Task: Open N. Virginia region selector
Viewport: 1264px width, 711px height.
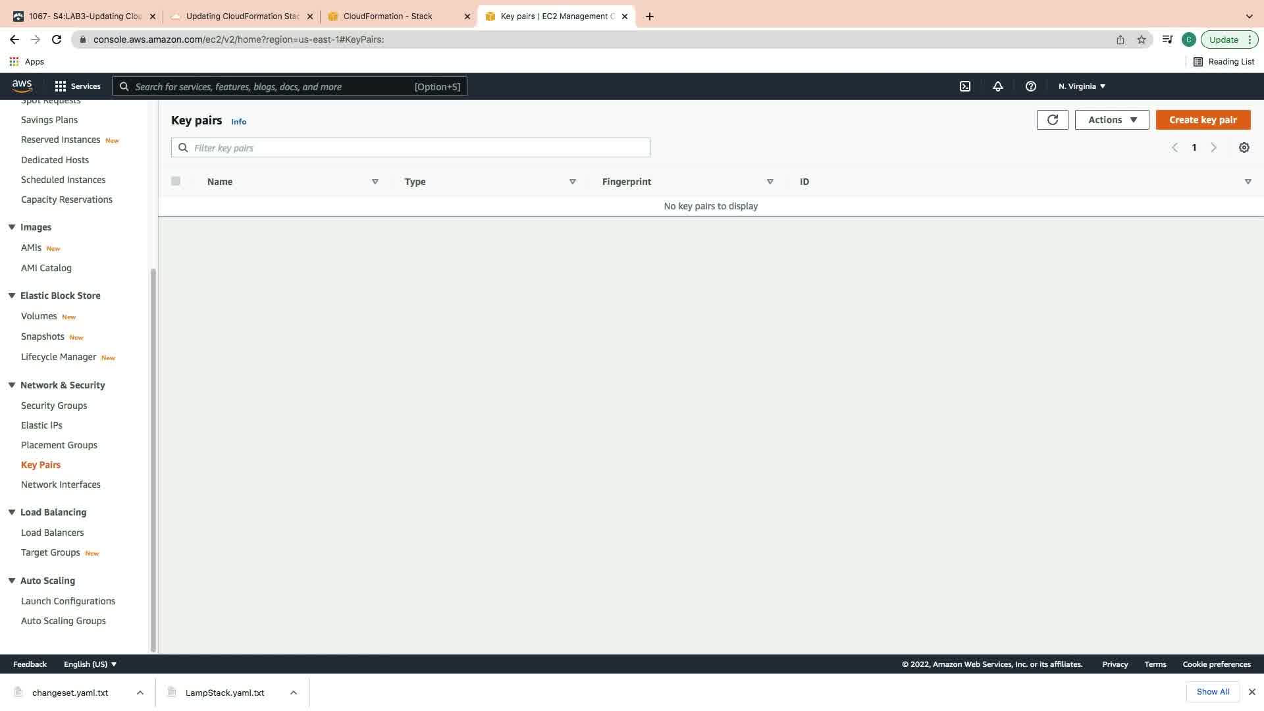Action: 1082,86
